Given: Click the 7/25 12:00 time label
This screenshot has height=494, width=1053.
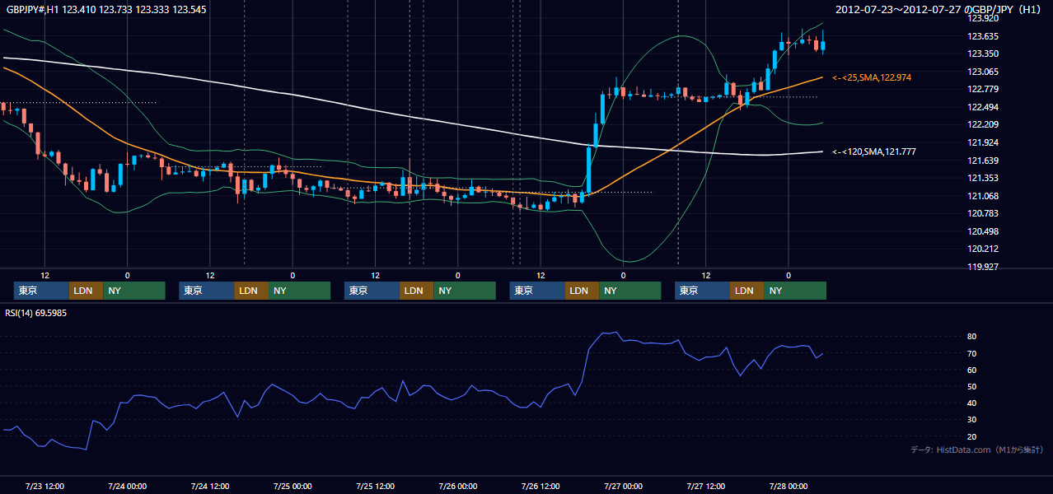Looking at the screenshot, I should point(375,486).
